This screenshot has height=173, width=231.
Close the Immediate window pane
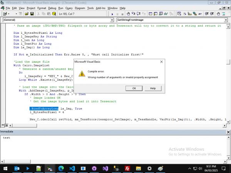tap(228, 132)
